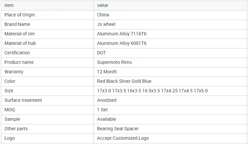Viewport: 249px width, 144px height.
Task: Select the Bearing Seal Spacer text
Action: tap(118, 129)
